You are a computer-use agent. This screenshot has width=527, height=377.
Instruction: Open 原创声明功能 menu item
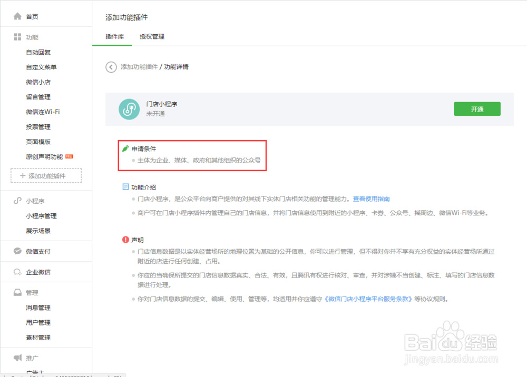[44, 157]
